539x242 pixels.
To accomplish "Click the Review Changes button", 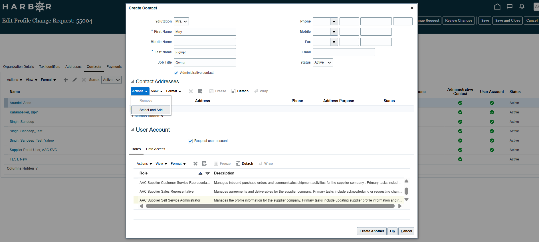I will (459, 21).
